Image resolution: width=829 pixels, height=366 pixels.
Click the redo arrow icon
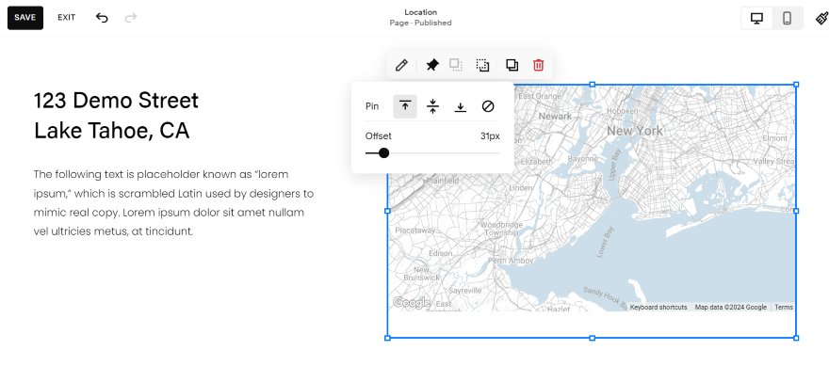[x=131, y=18]
